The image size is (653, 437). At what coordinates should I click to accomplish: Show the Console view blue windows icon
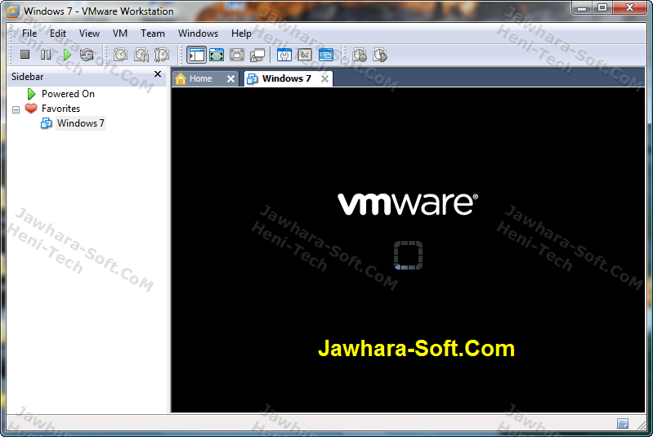325,55
